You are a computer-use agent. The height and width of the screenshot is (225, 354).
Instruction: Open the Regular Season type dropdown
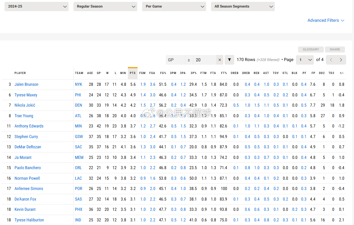[105, 7]
